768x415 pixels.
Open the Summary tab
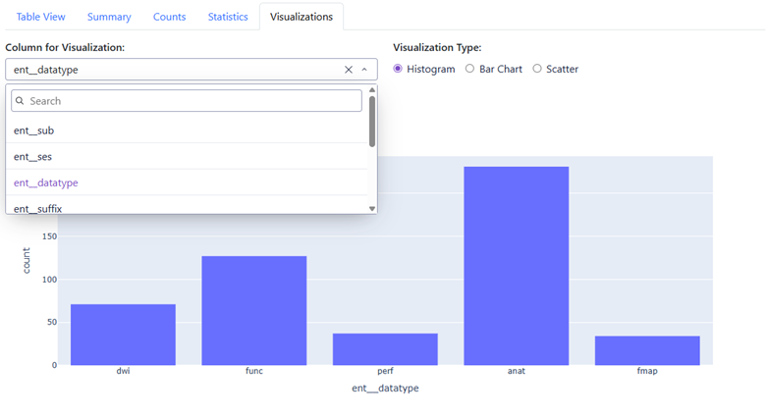tap(109, 17)
